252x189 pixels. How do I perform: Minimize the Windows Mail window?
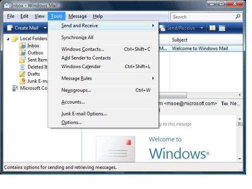tap(212, 4)
